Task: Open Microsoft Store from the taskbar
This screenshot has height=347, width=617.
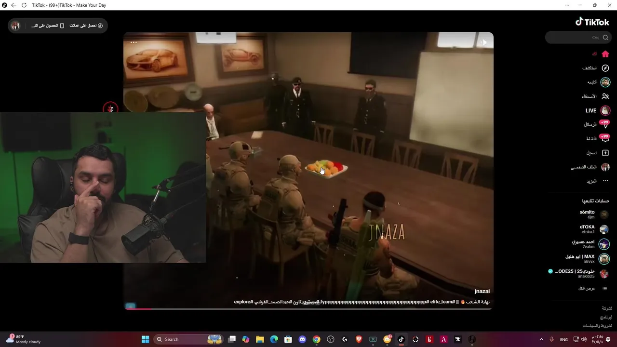Action: [288, 339]
